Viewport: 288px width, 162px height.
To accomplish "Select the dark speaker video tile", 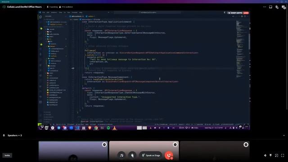I will 215,151.
